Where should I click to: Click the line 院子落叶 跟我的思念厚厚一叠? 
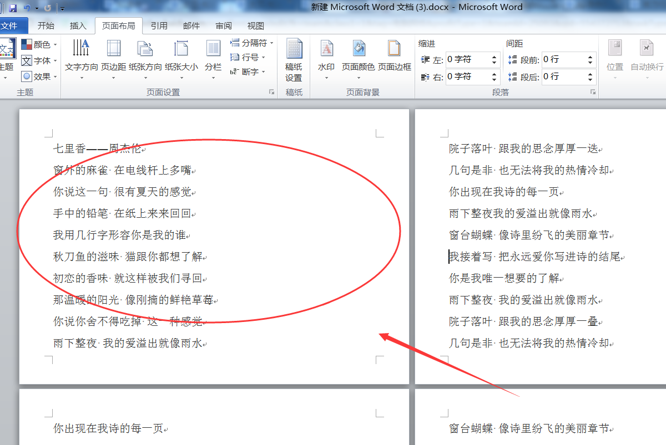click(524, 321)
